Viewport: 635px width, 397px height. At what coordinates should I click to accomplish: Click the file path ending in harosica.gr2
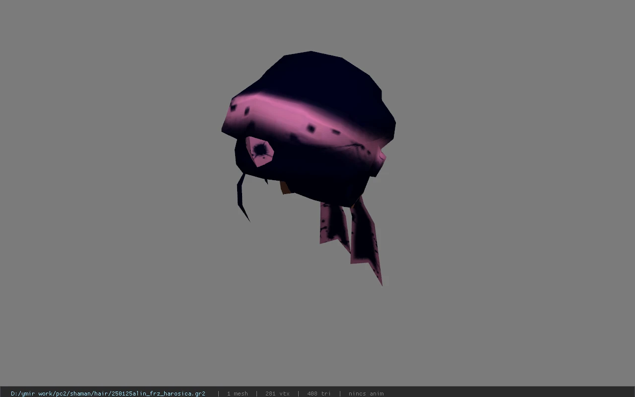pos(108,394)
